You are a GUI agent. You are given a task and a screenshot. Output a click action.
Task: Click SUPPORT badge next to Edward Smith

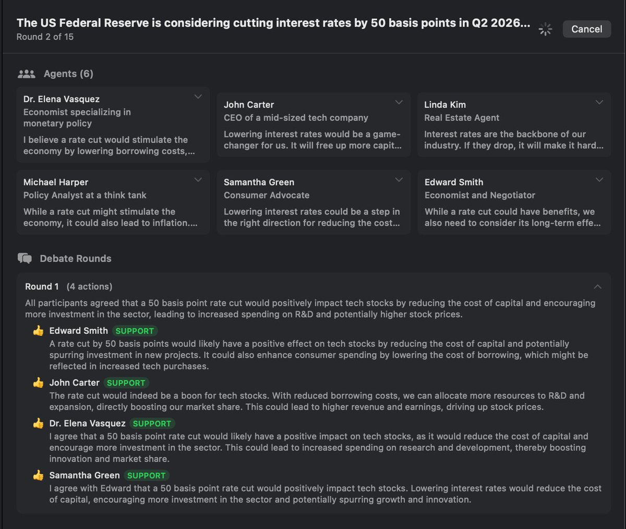[x=135, y=331]
